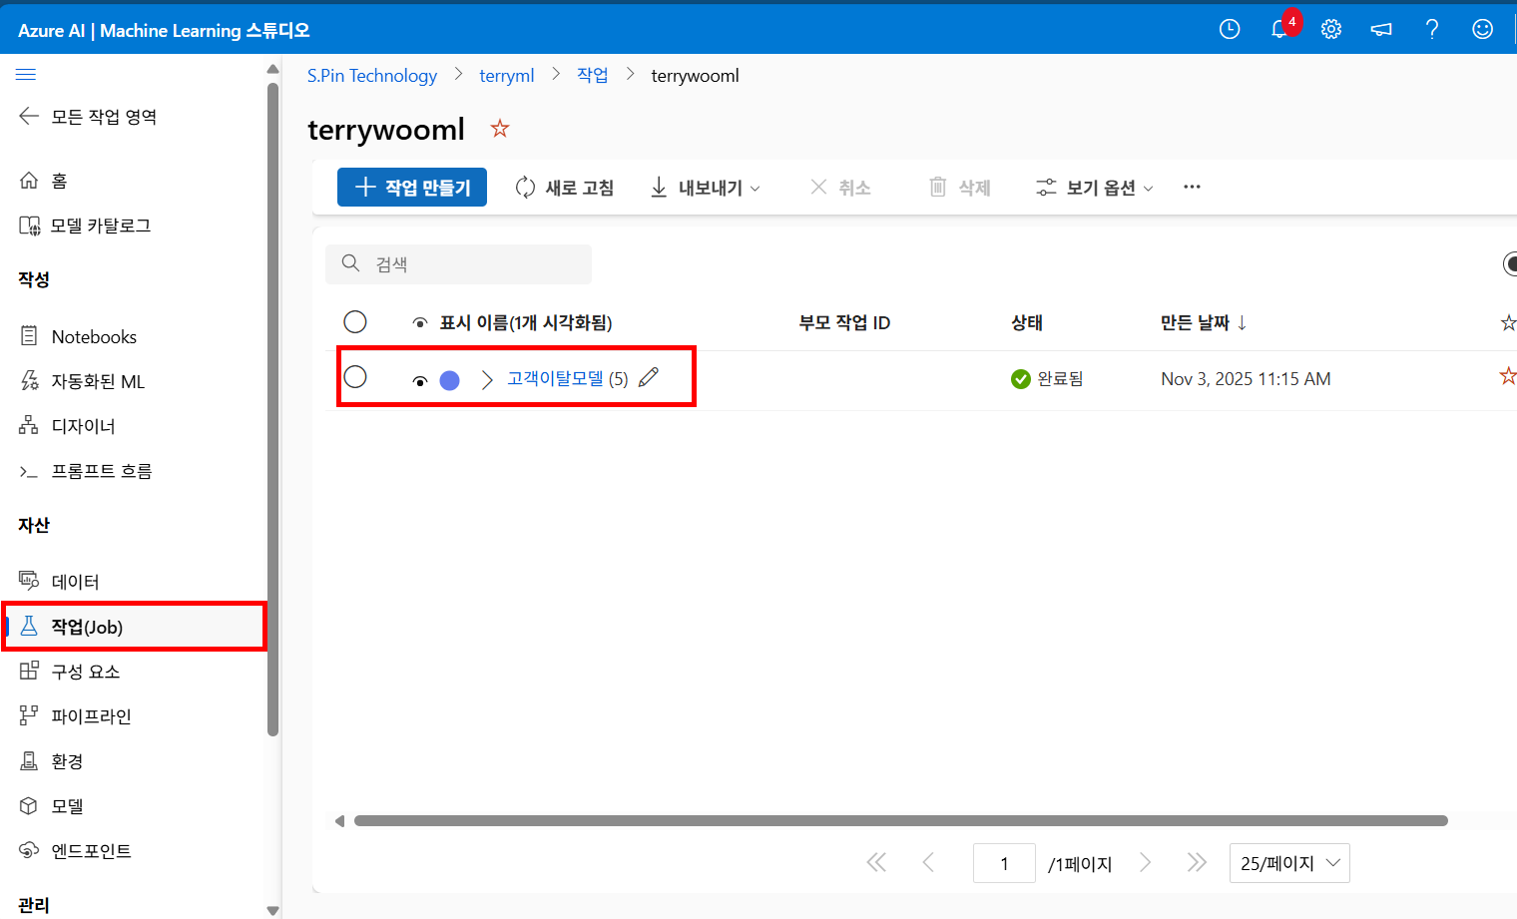
Task: Click the blue color dot of 고객이탈모델
Action: [450, 380]
